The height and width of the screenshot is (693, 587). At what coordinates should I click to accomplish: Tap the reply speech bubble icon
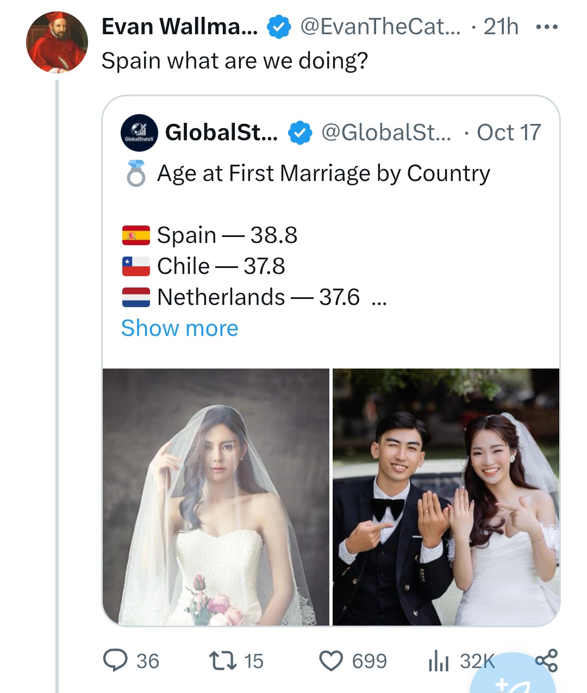(115, 660)
